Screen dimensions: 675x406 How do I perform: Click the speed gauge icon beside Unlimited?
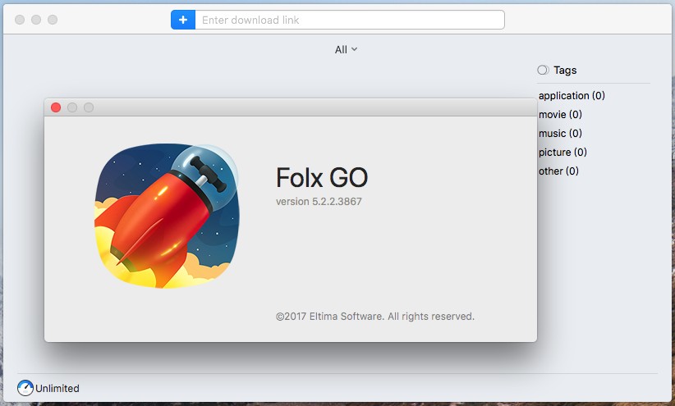point(25,388)
